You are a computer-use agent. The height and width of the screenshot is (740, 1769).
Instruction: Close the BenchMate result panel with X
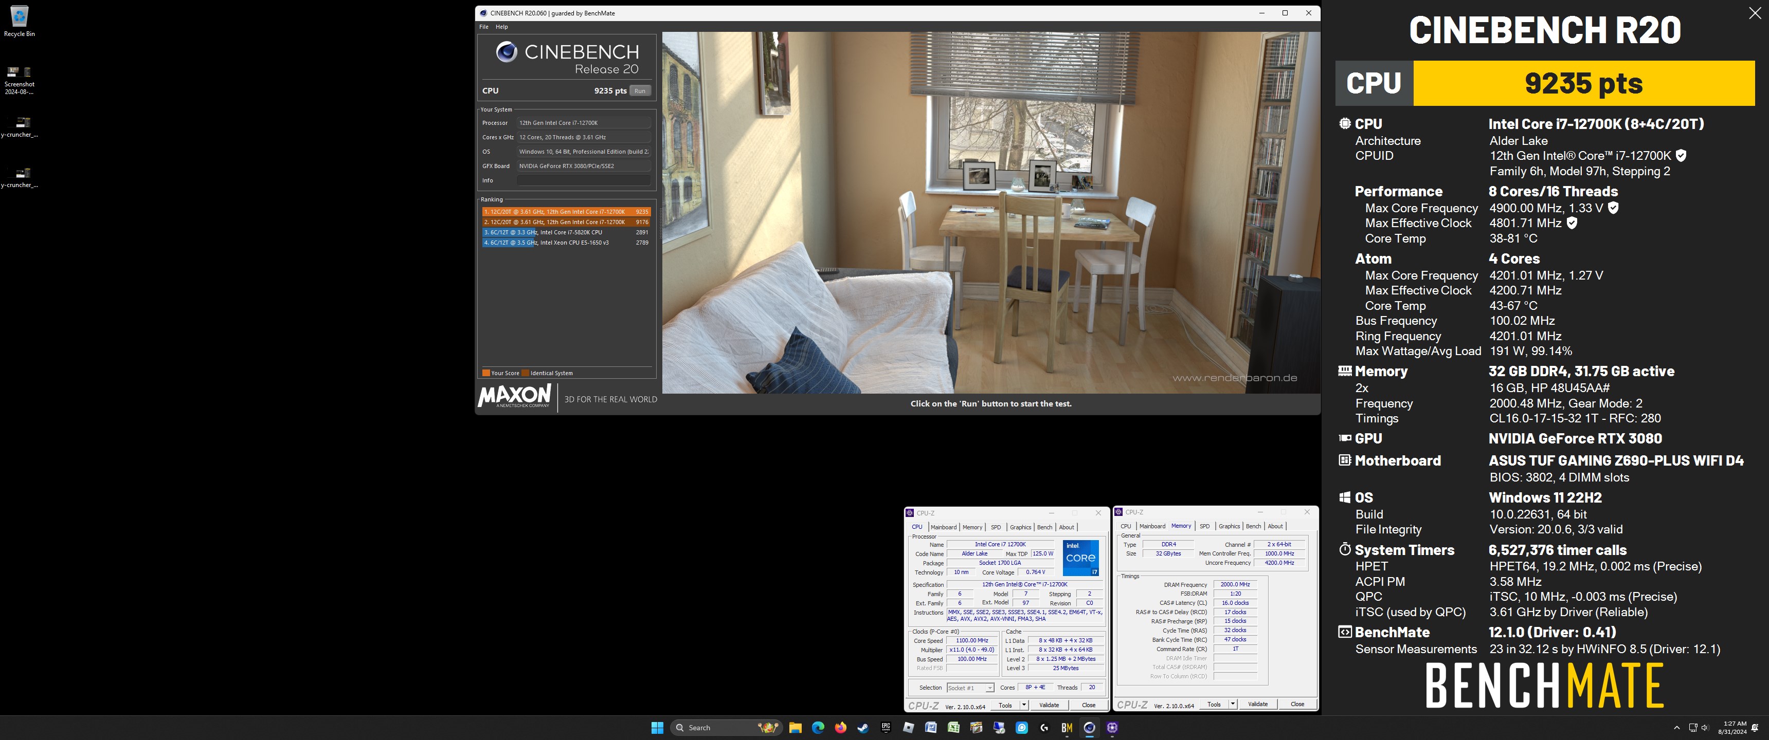(1755, 13)
